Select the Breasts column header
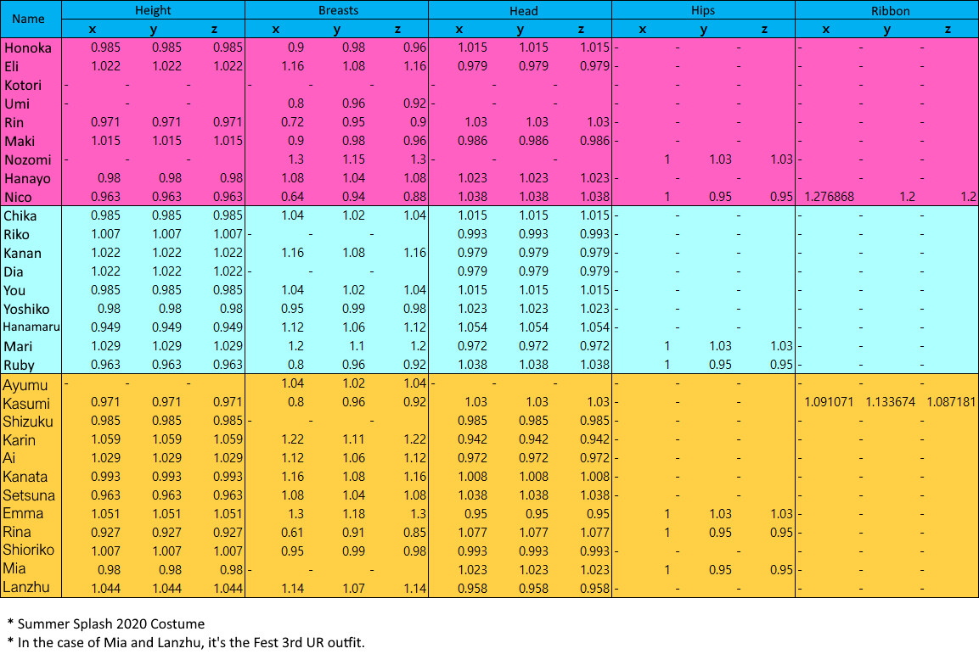This screenshot has height=654, width=979. 337,10
